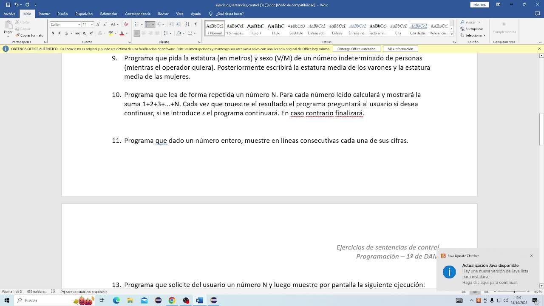Open the Seleccionar dropdown

pos(474,35)
